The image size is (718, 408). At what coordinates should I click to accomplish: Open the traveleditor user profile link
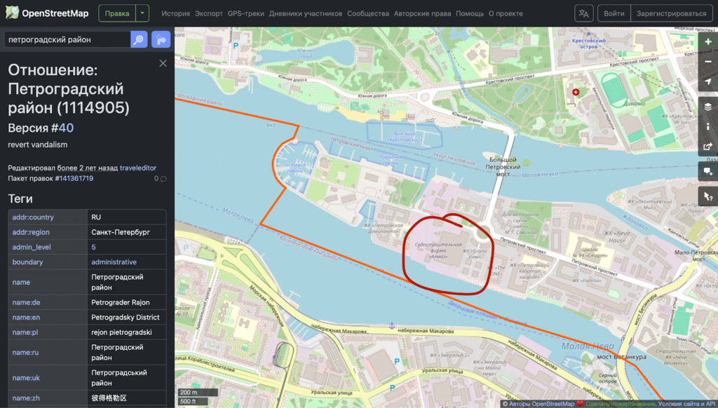tap(137, 168)
